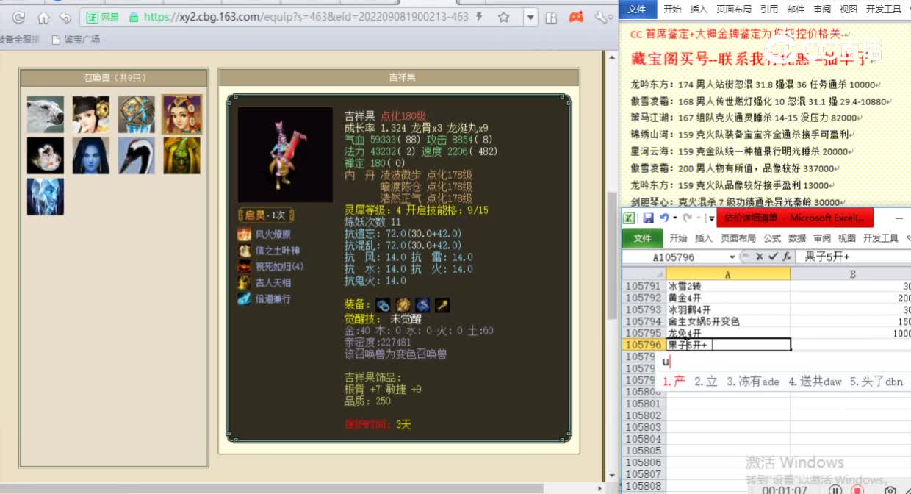The width and height of the screenshot is (911, 494).
Task: Select the crane head pet thumbnail
Action: pos(137,155)
